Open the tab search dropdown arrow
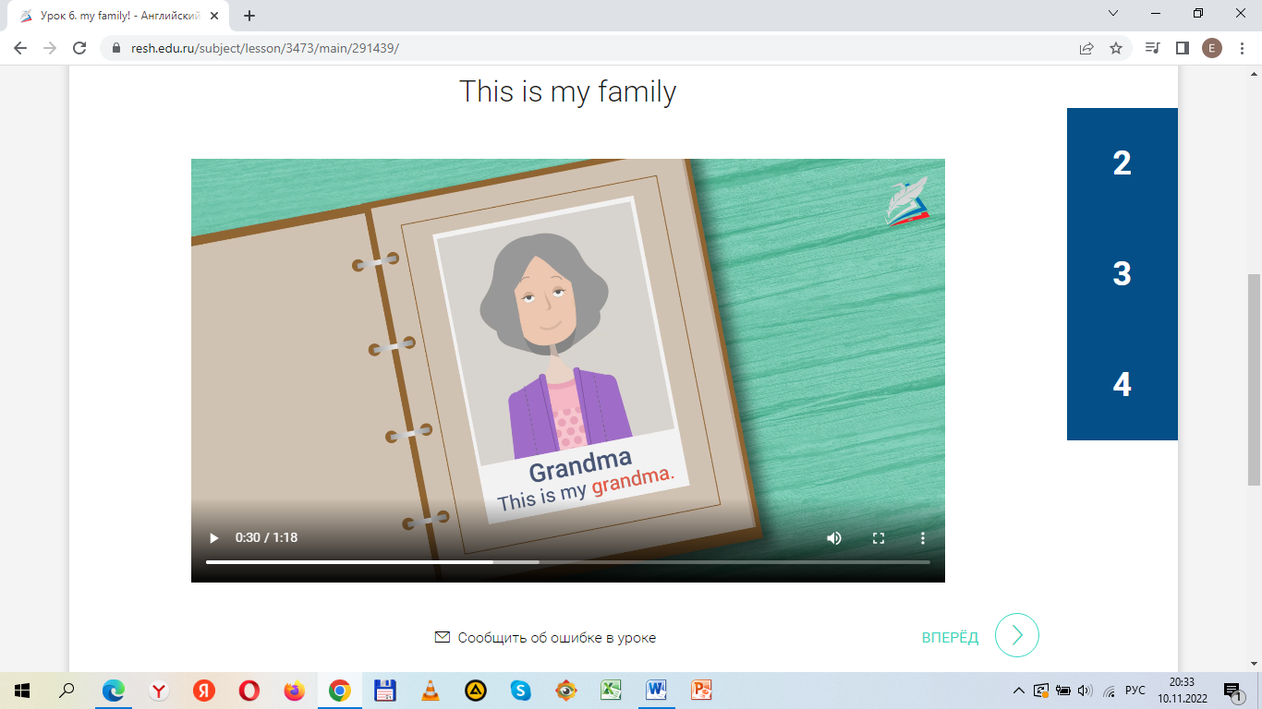The width and height of the screenshot is (1262, 709). point(1113,14)
